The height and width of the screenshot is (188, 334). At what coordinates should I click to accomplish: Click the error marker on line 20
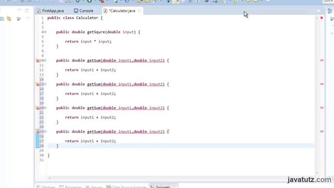(37, 108)
